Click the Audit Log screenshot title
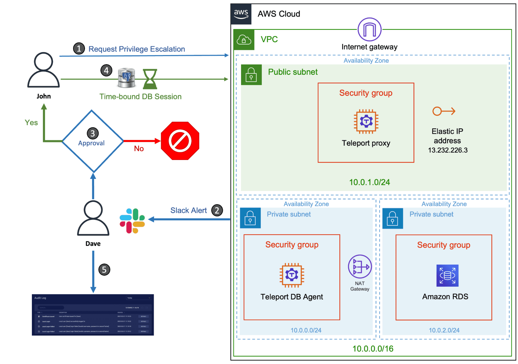Viewport: 518px width, 364px height. click(40, 298)
